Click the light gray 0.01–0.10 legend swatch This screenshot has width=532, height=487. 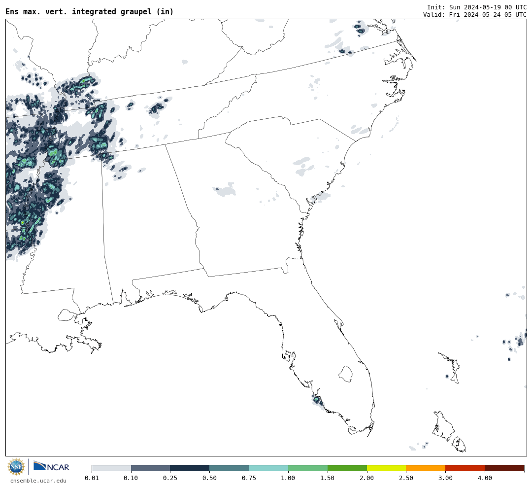(x=111, y=468)
